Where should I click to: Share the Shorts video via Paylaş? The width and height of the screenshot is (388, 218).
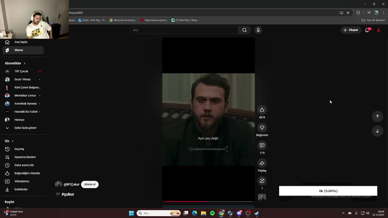262,163
